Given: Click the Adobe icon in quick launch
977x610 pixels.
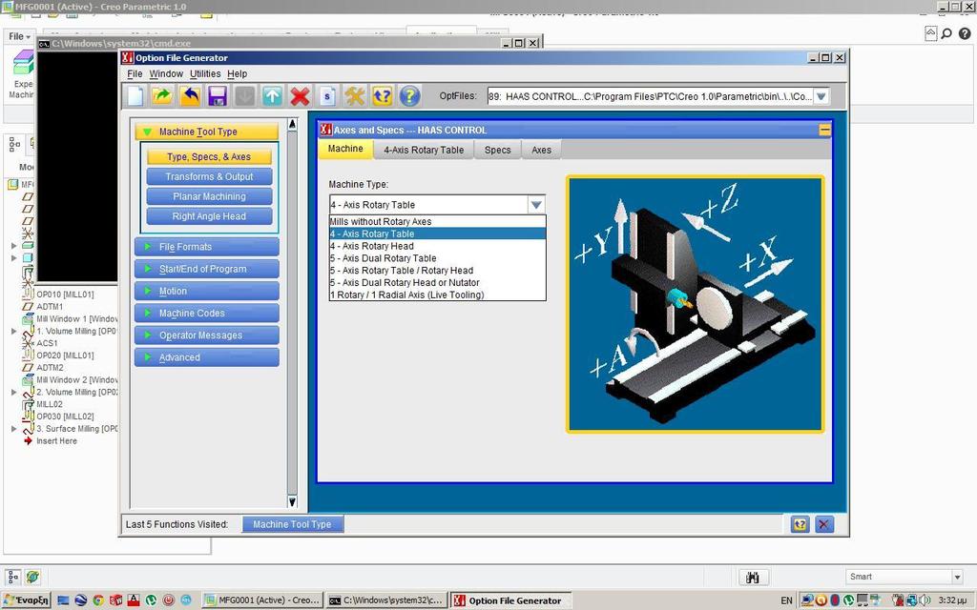Looking at the screenshot, I should (134, 600).
